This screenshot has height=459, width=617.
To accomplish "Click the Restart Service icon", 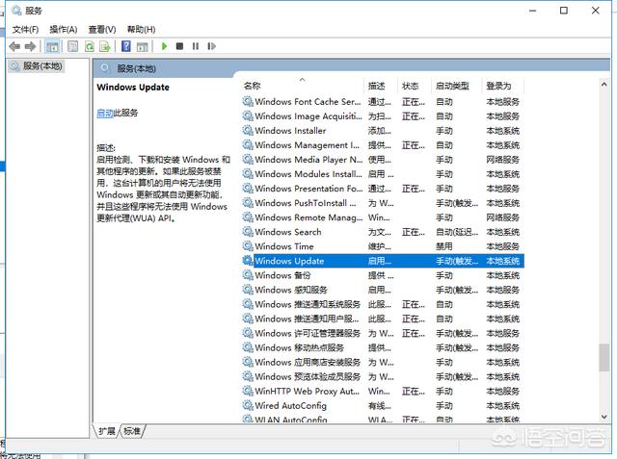I will [x=212, y=46].
